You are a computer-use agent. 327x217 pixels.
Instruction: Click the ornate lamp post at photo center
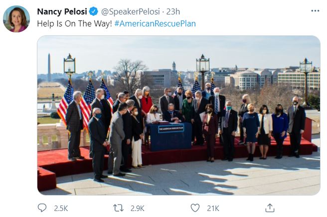(x=202, y=67)
